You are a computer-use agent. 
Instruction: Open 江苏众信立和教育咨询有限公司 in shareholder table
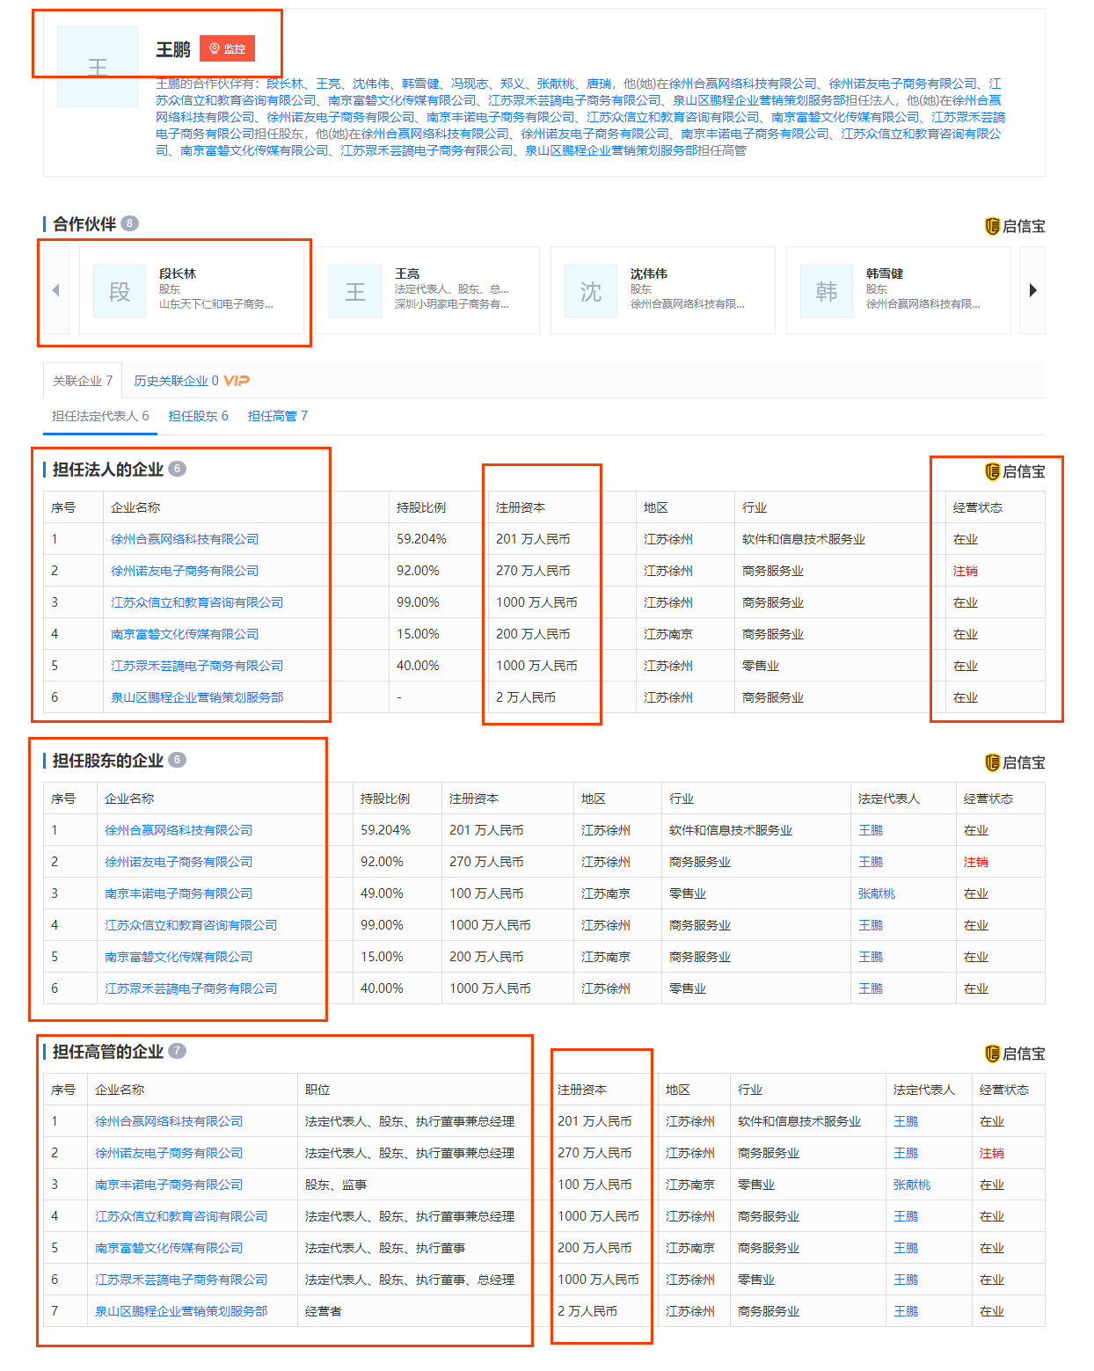191,925
